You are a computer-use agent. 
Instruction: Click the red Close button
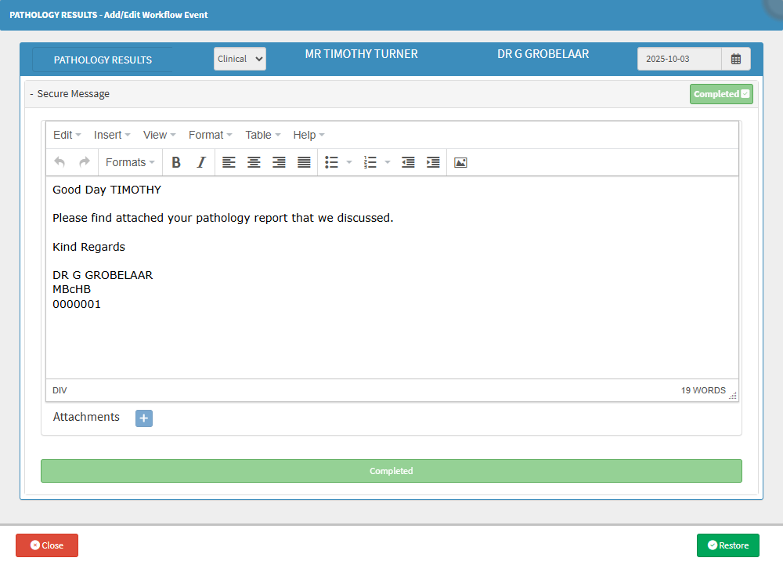point(47,545)
